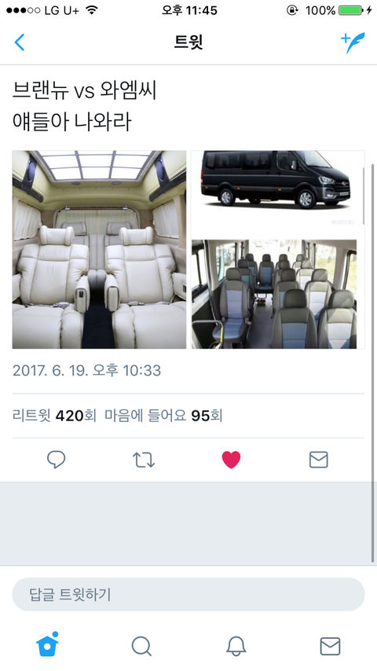Tap the retweet arrows icon
The height and width of the screenshot is (671, 377).
[x=144, y=460]
